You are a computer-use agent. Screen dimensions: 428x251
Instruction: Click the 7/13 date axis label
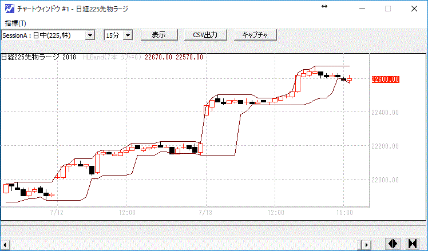coord(206,213)
